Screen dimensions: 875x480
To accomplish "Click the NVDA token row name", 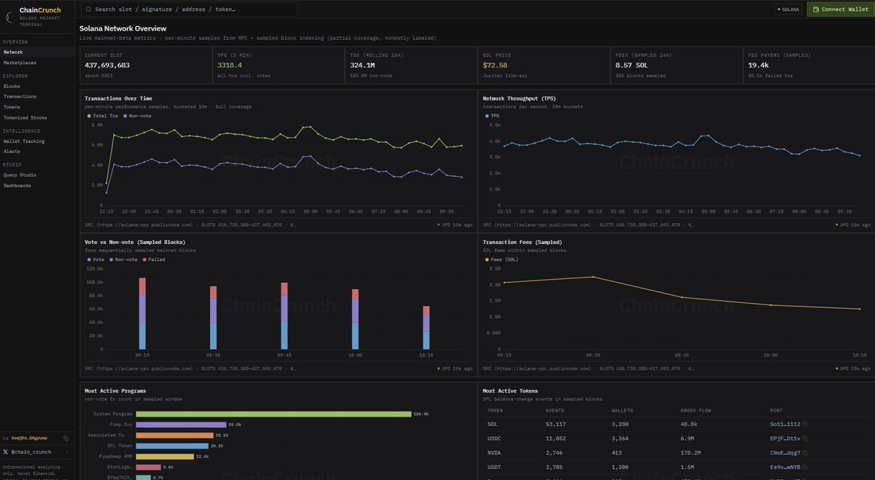I will (494, 452).
